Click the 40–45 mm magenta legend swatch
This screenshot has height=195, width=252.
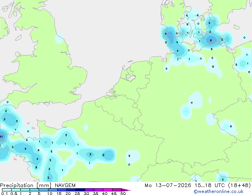coord(108,190)
